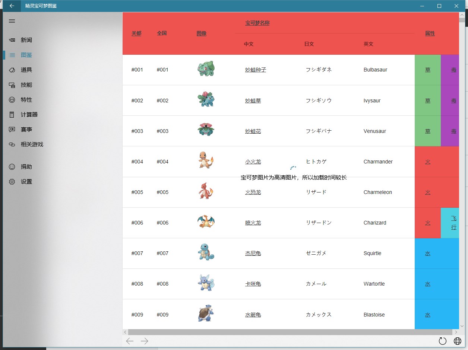Click the horizontal scrollbar track
The width and height of the screenshot is (468, 350).
(x=290, y=332)
